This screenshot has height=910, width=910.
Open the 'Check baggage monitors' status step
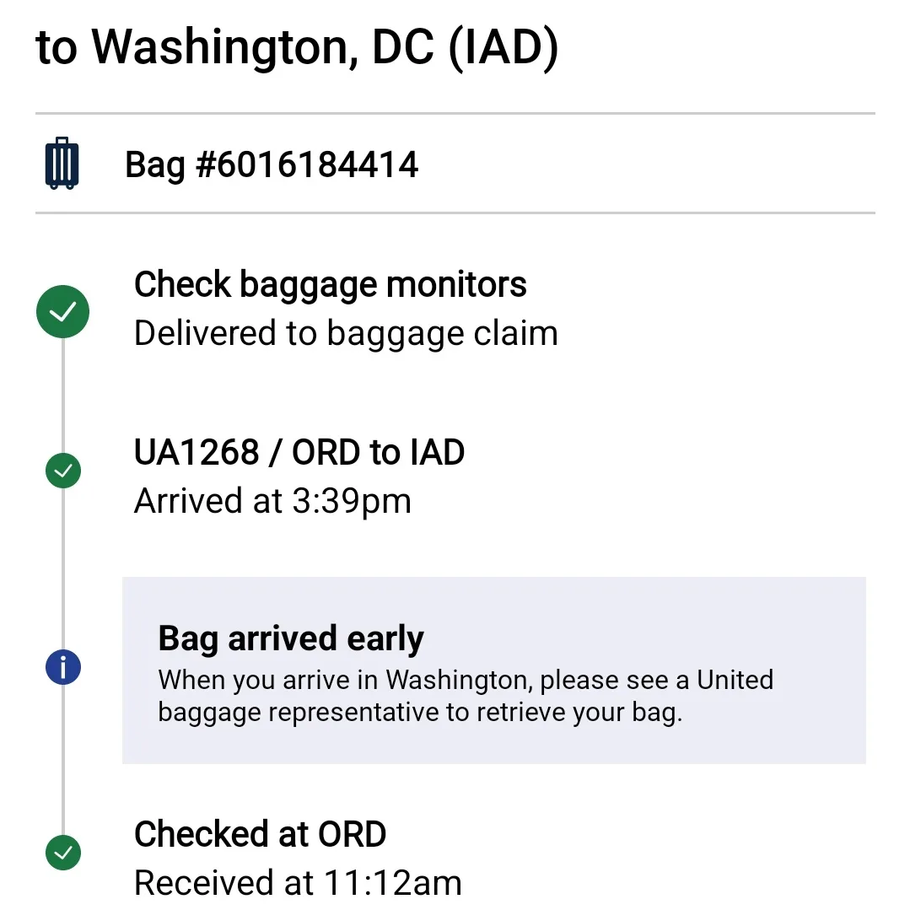[330, 285]
